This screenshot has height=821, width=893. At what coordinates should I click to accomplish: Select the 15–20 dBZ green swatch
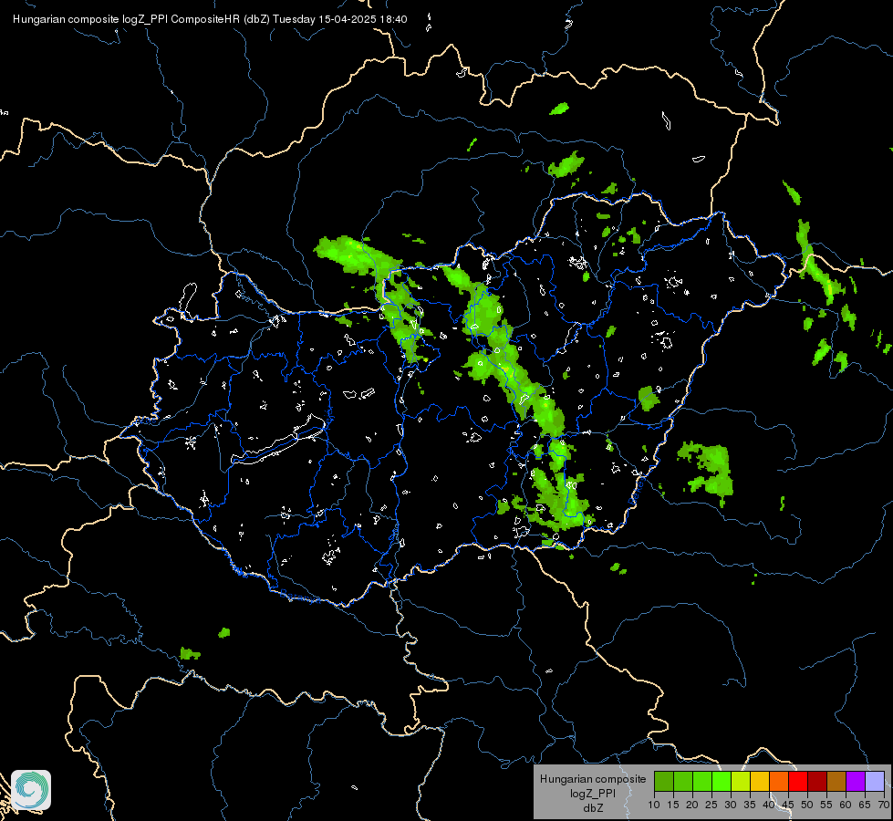[683, 781]
